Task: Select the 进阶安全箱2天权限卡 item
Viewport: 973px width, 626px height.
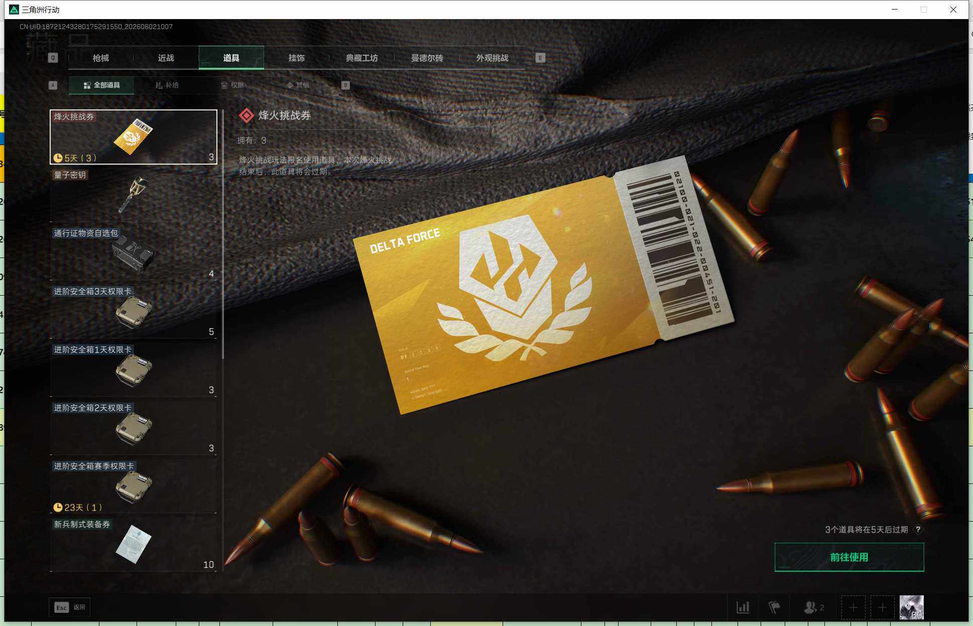Action: pos(134,428)
